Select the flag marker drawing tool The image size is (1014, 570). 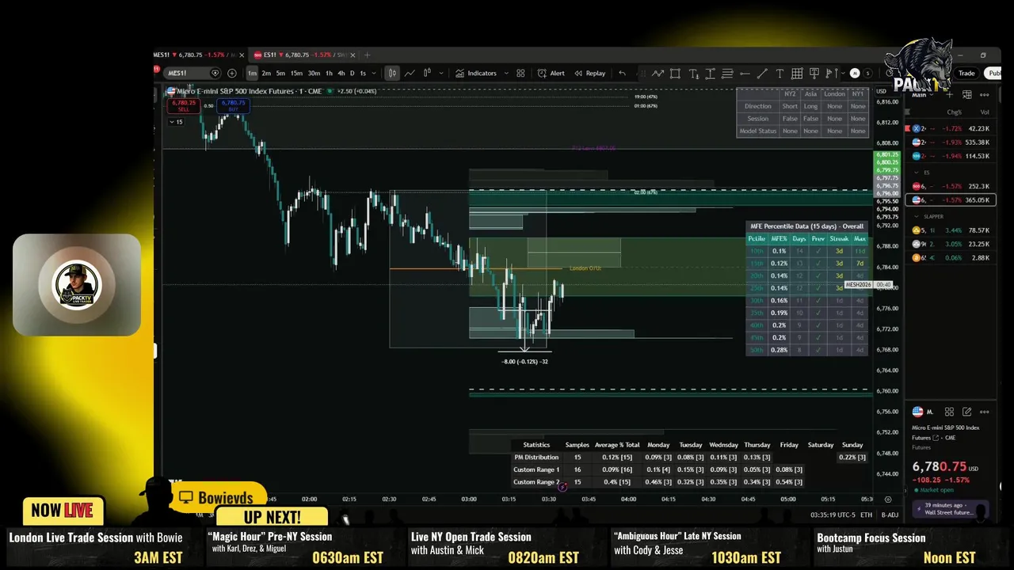coord(829,73)
